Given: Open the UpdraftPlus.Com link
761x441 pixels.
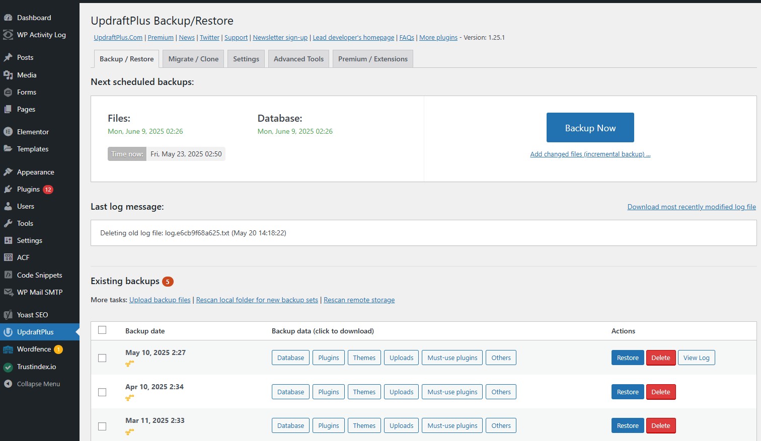Looking at the screenshot, I should (118, 38).
